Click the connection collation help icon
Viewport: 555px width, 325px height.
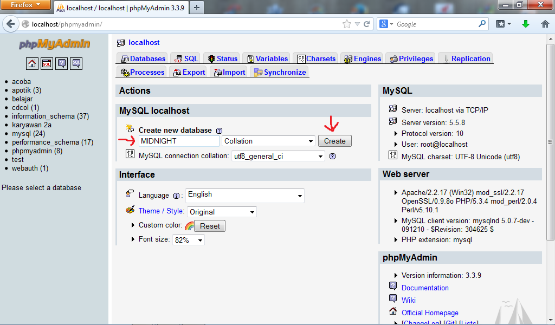(x=332, y=157)
